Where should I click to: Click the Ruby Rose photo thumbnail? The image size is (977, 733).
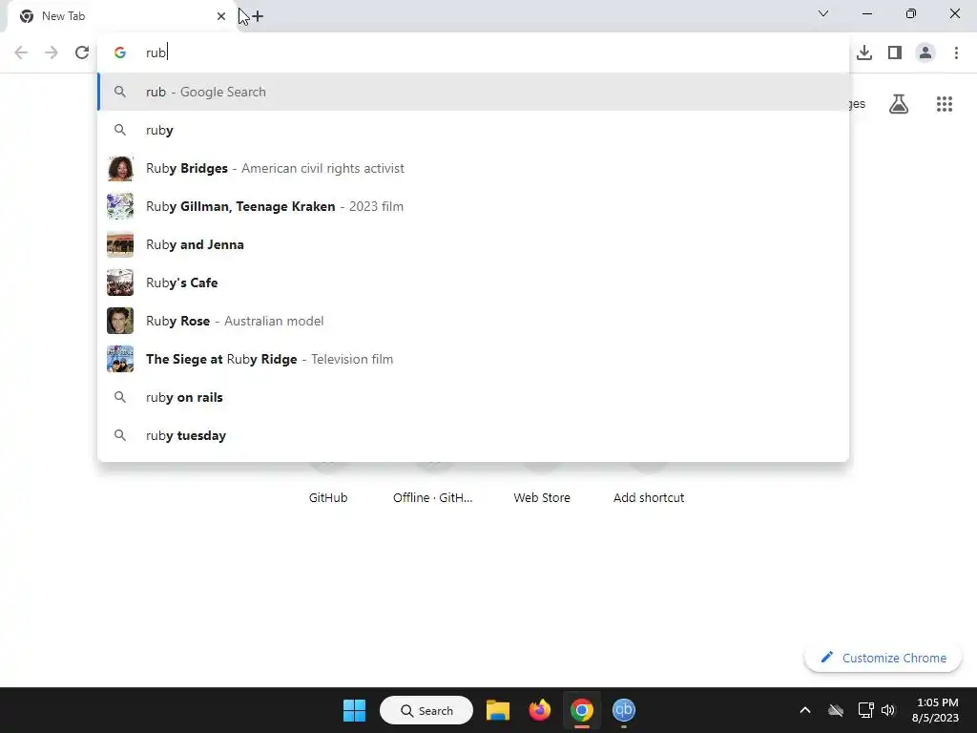pos(120,321)
